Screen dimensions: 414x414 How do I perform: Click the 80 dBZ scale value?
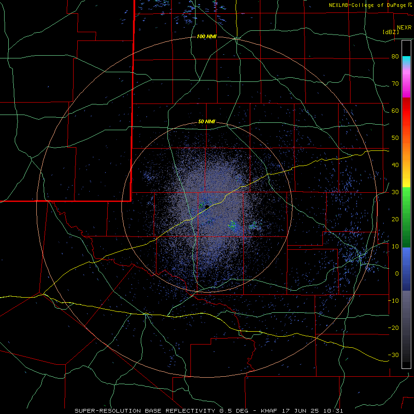point(395,57)
